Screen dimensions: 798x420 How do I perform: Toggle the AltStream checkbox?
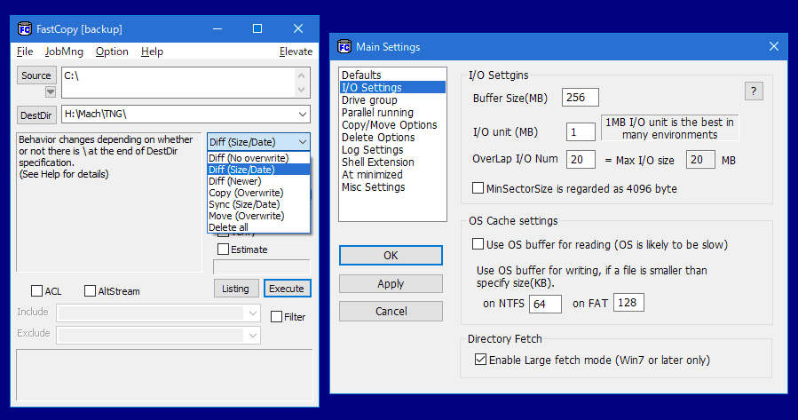tap(91, 290)
